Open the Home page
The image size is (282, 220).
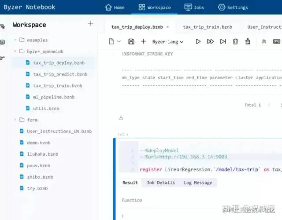click(115, 7)
